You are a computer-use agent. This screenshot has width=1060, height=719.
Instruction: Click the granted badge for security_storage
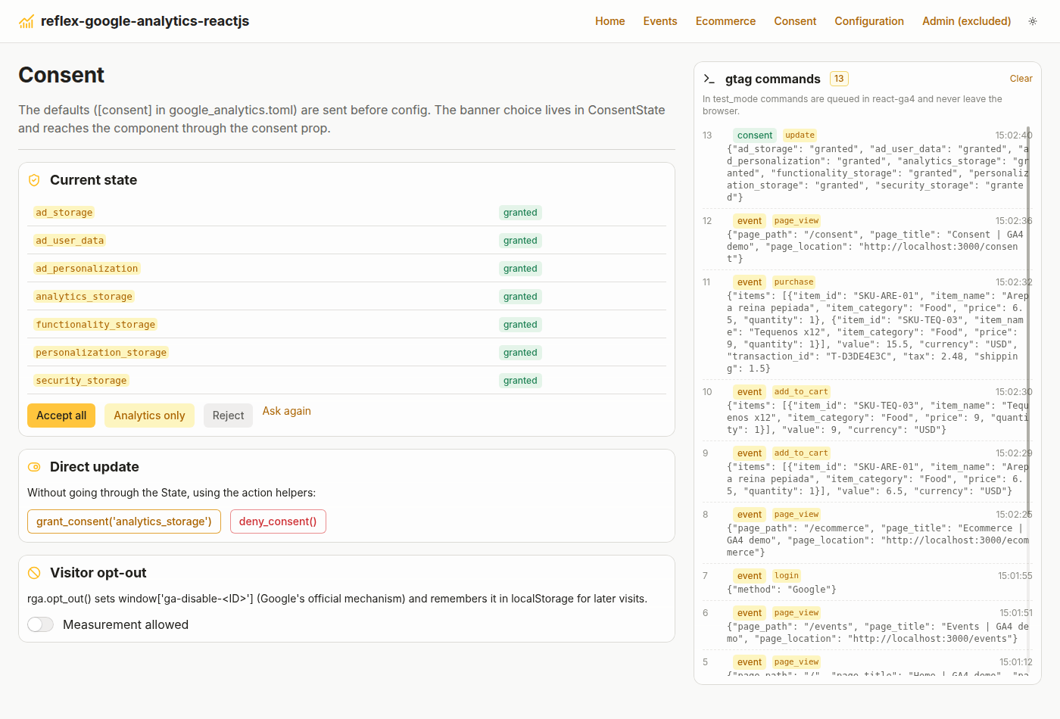coord(520,381)
